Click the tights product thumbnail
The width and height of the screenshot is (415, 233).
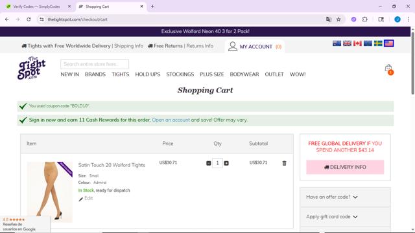[x=50, y=192]
